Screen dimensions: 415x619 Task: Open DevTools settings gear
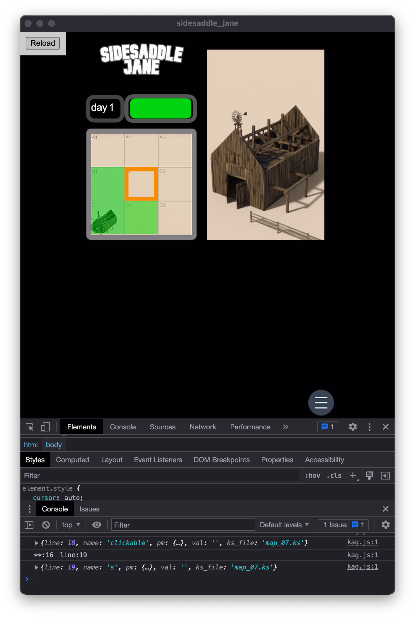[353, 427]
